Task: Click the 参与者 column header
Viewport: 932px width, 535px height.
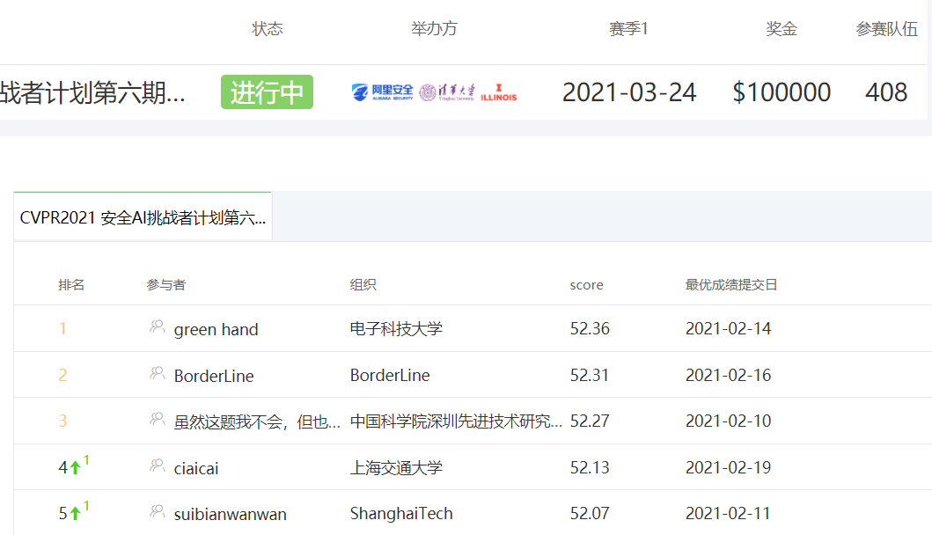Action: tap(165, 285)
